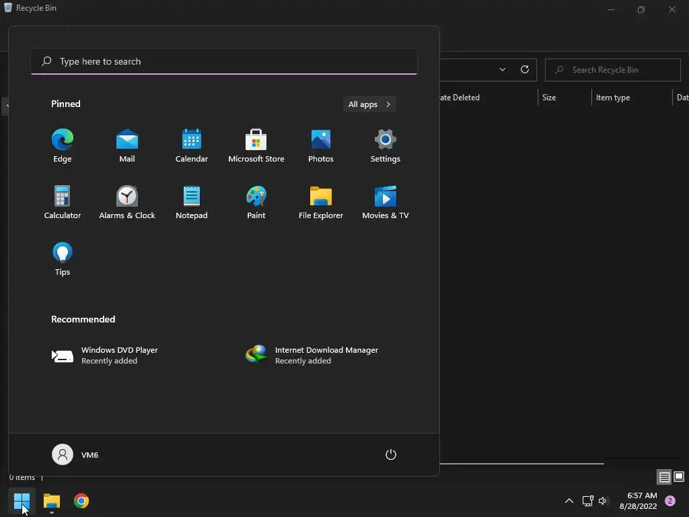Open the clock and date flyout
Image resolution: width=689 pixels, height=517 pixels.
pyautogui.click(x=638, y=501)
